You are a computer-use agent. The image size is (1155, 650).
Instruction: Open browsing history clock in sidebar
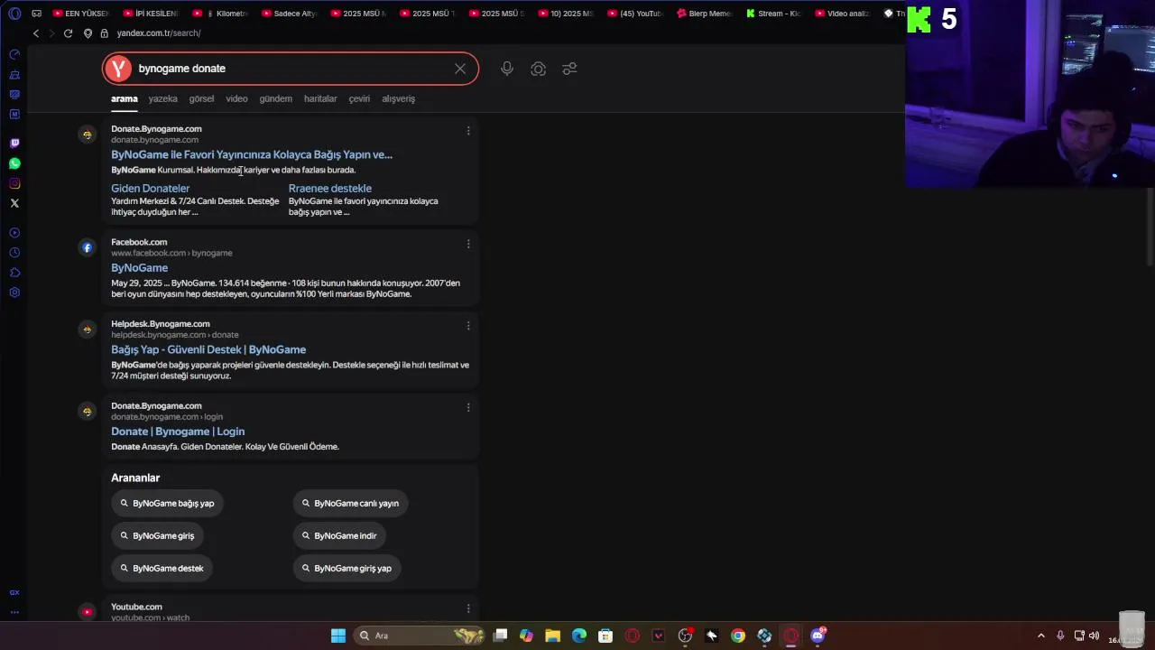[14, 253]
